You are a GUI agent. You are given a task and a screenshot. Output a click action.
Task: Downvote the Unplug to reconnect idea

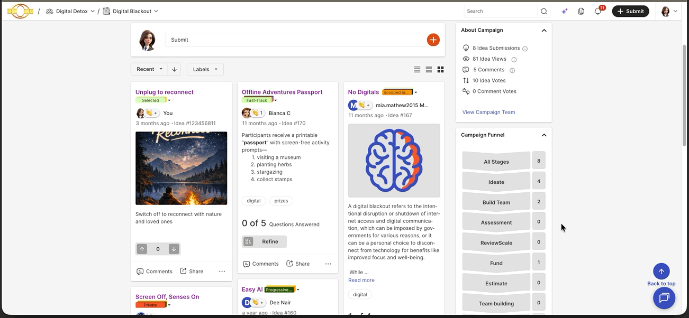(x=174, y=249)
